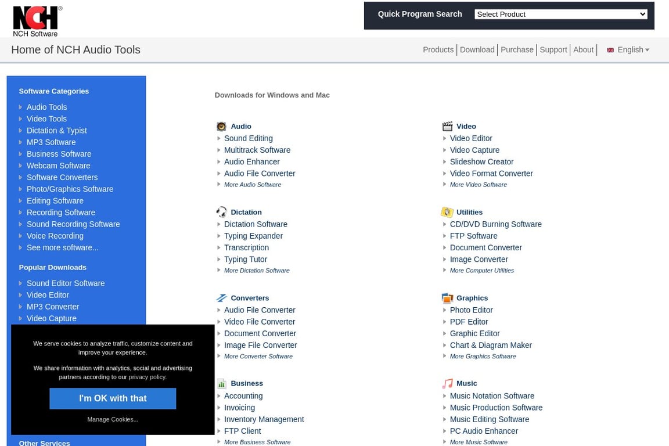Open Video Capture in Popular Downloads
The width and height of the screenshot is (669, 446).
51,318
